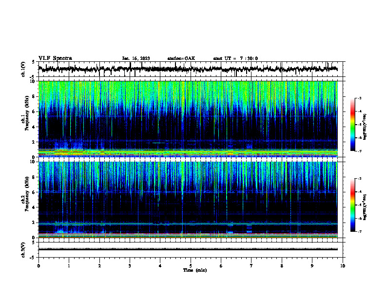
Task: Select the date text "Jan. 16, 2023"
Action: [136, 58]
